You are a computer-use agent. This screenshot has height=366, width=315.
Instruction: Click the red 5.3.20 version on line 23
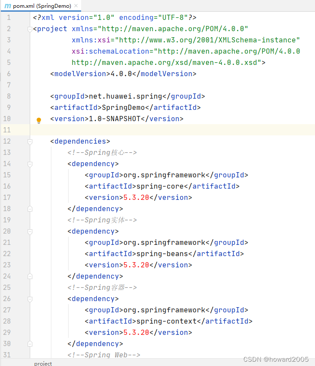pyautogui.click(x=136, y=265)
